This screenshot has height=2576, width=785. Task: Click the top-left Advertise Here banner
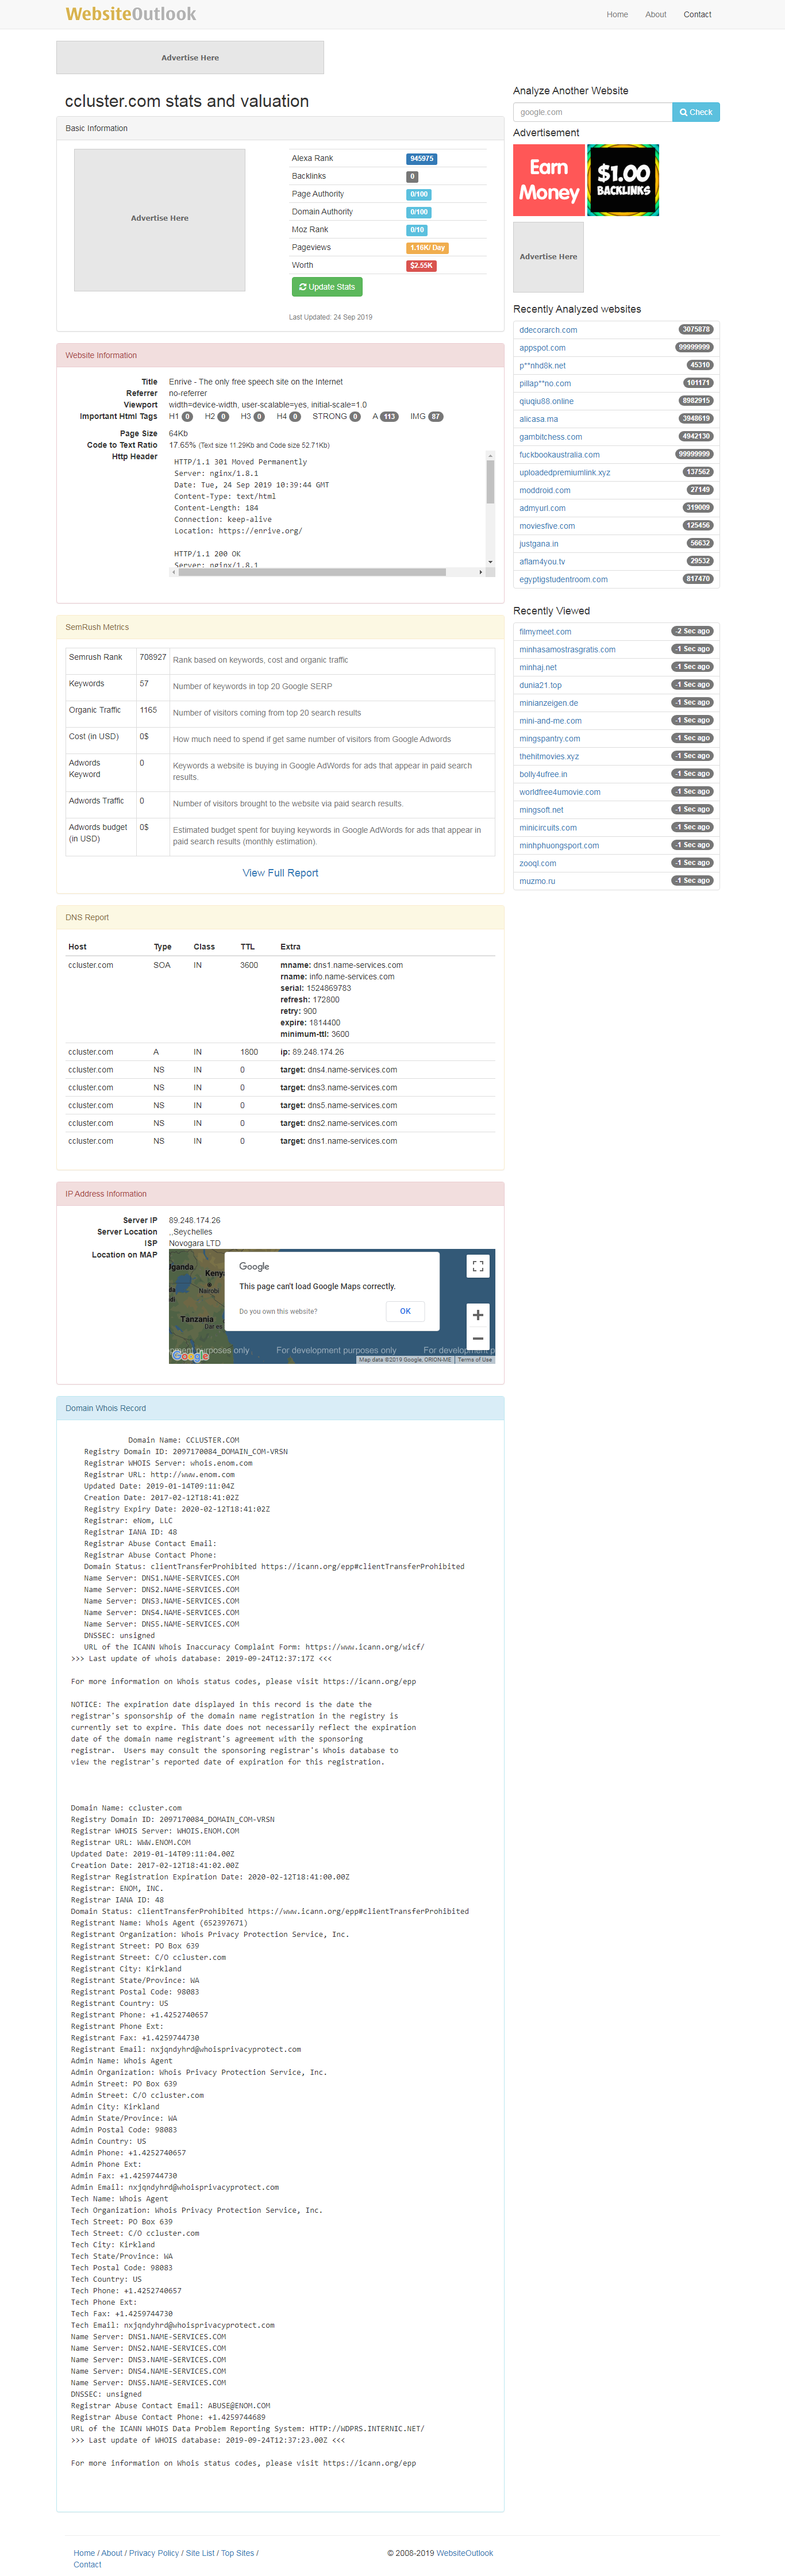[x=190, y=58]
